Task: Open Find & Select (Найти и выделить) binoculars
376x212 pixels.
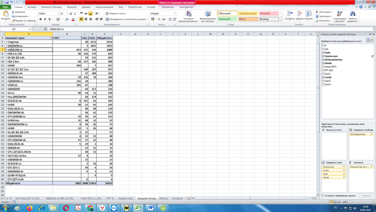Action: point(352,16)
